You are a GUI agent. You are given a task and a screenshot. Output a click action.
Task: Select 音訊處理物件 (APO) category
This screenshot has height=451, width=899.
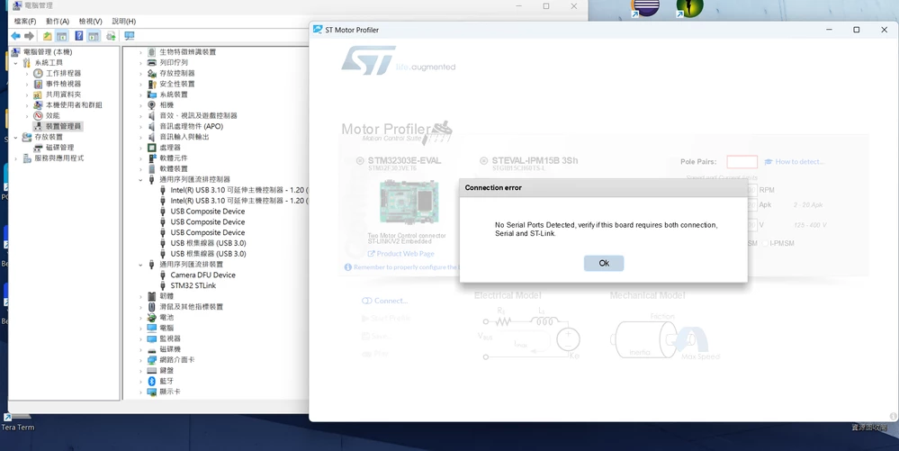(x=192, y=126)
